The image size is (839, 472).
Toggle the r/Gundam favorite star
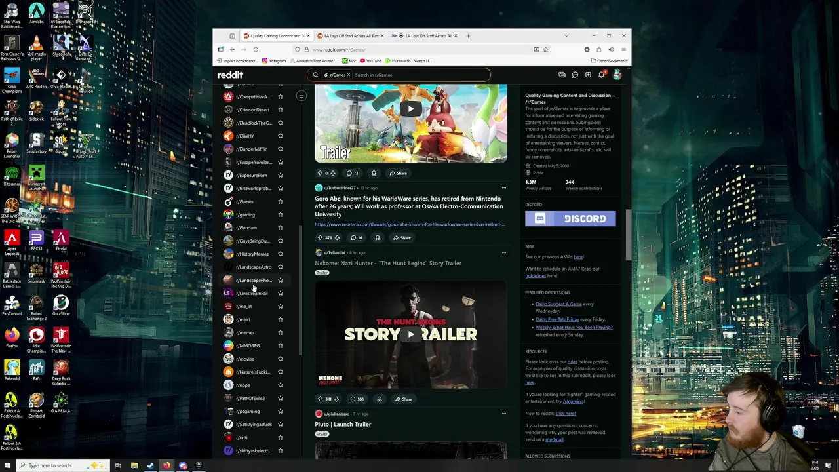[280, 227]
